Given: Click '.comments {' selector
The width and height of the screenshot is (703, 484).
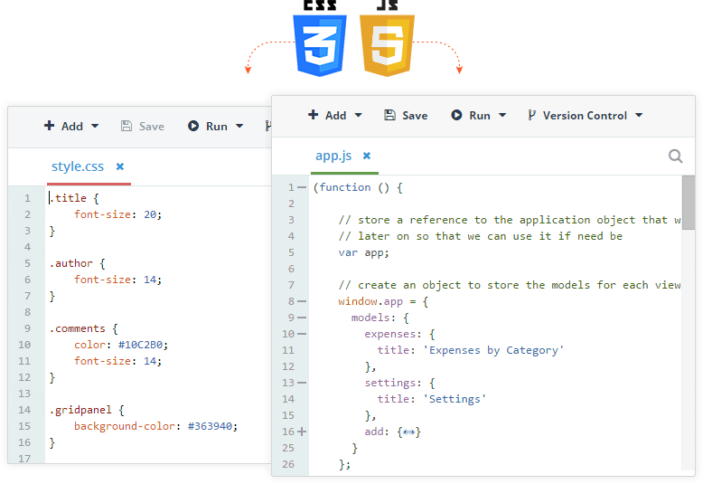Looking at the screenshot, I should pos(83,328).
